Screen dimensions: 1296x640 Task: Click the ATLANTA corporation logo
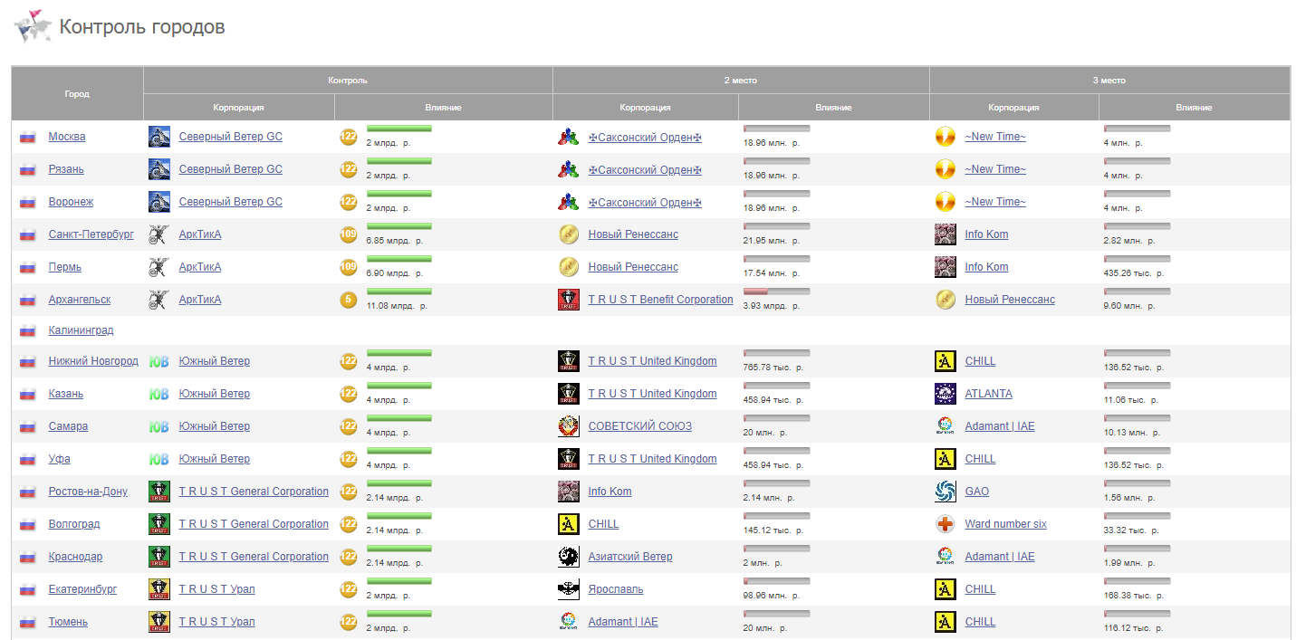(x=945, y=394)
